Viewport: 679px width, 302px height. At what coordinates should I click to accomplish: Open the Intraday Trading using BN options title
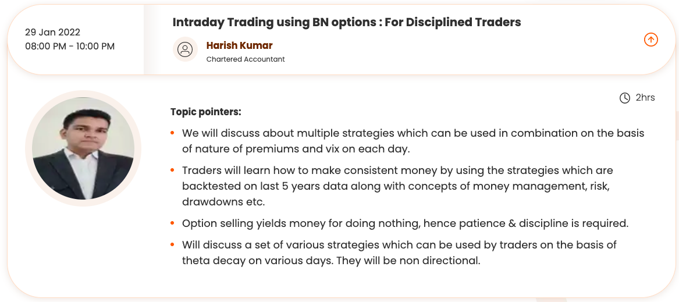[x=347, y=23]
